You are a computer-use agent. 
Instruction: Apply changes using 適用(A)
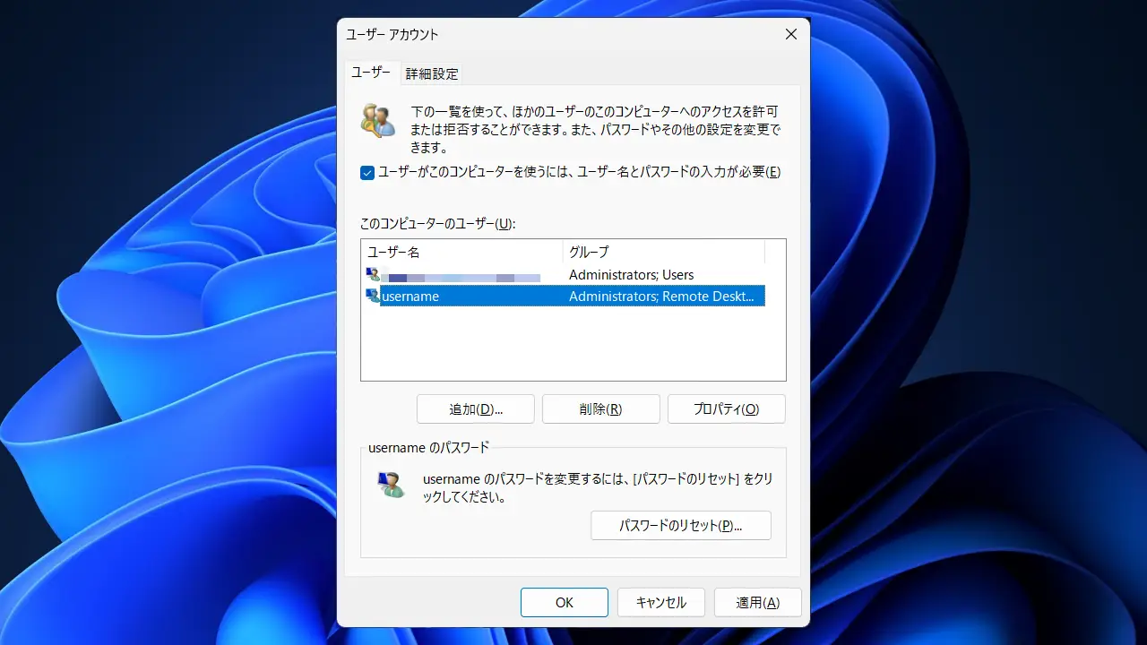(757, 603)
